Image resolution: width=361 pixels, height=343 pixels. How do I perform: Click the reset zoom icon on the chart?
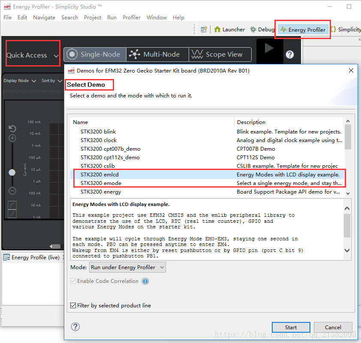[x=12, y=129]
